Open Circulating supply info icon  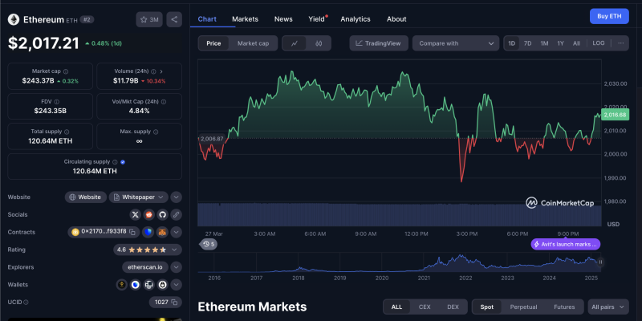115,162
